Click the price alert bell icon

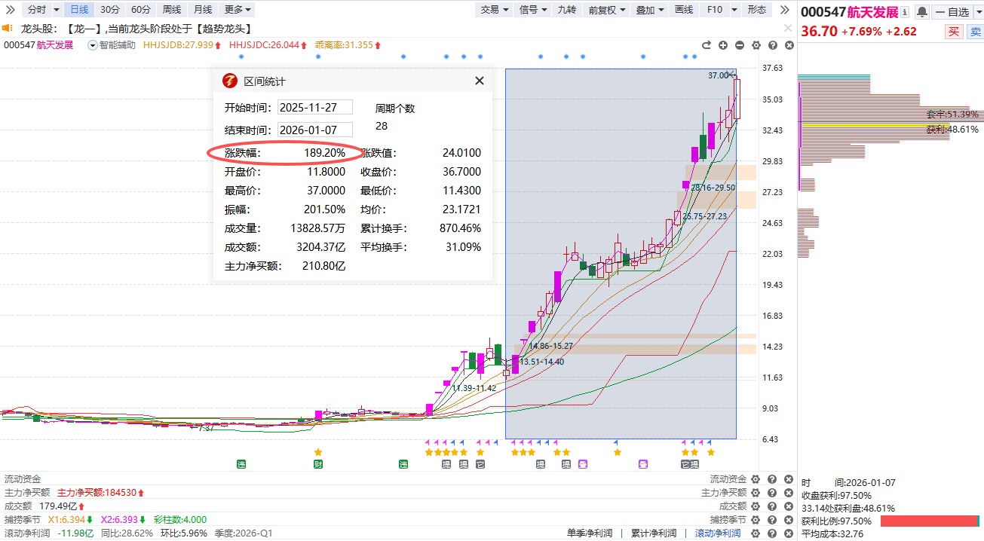coord(921,12)
